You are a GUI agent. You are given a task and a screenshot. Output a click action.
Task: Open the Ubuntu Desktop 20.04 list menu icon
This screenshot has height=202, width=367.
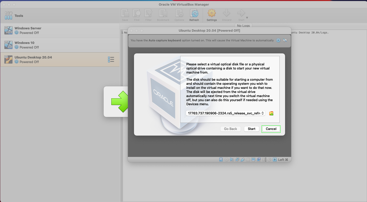[111, 59]
